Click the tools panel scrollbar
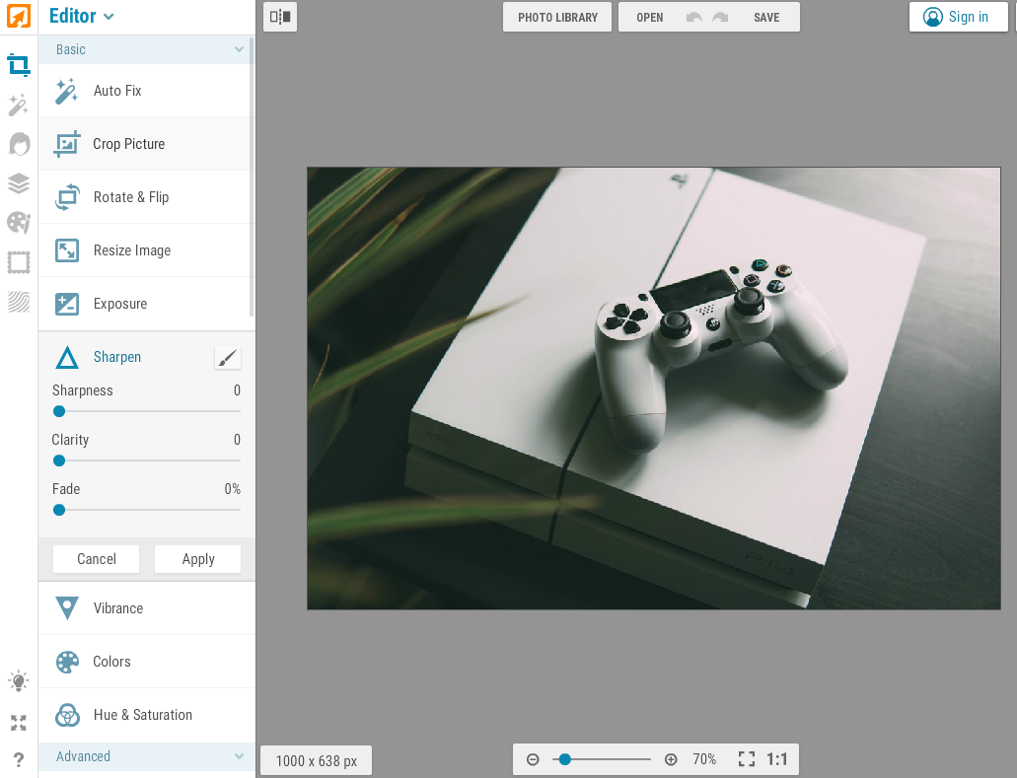1017x778 pixels. [x=252, y=177]
